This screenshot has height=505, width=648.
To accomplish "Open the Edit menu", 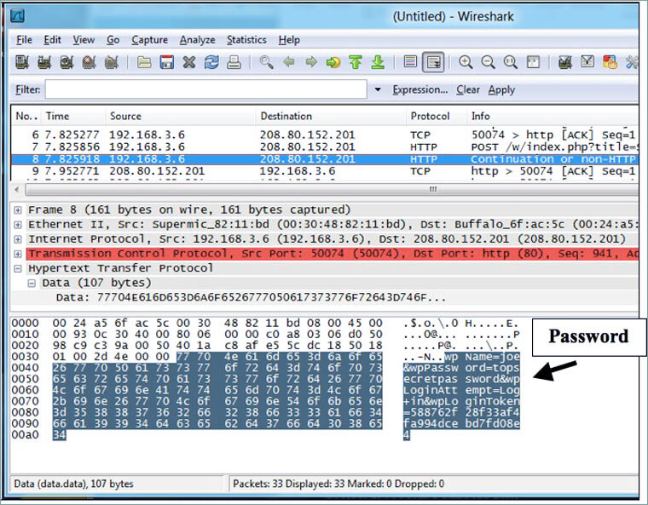I will pyautogui.click(x=53, y=40).
